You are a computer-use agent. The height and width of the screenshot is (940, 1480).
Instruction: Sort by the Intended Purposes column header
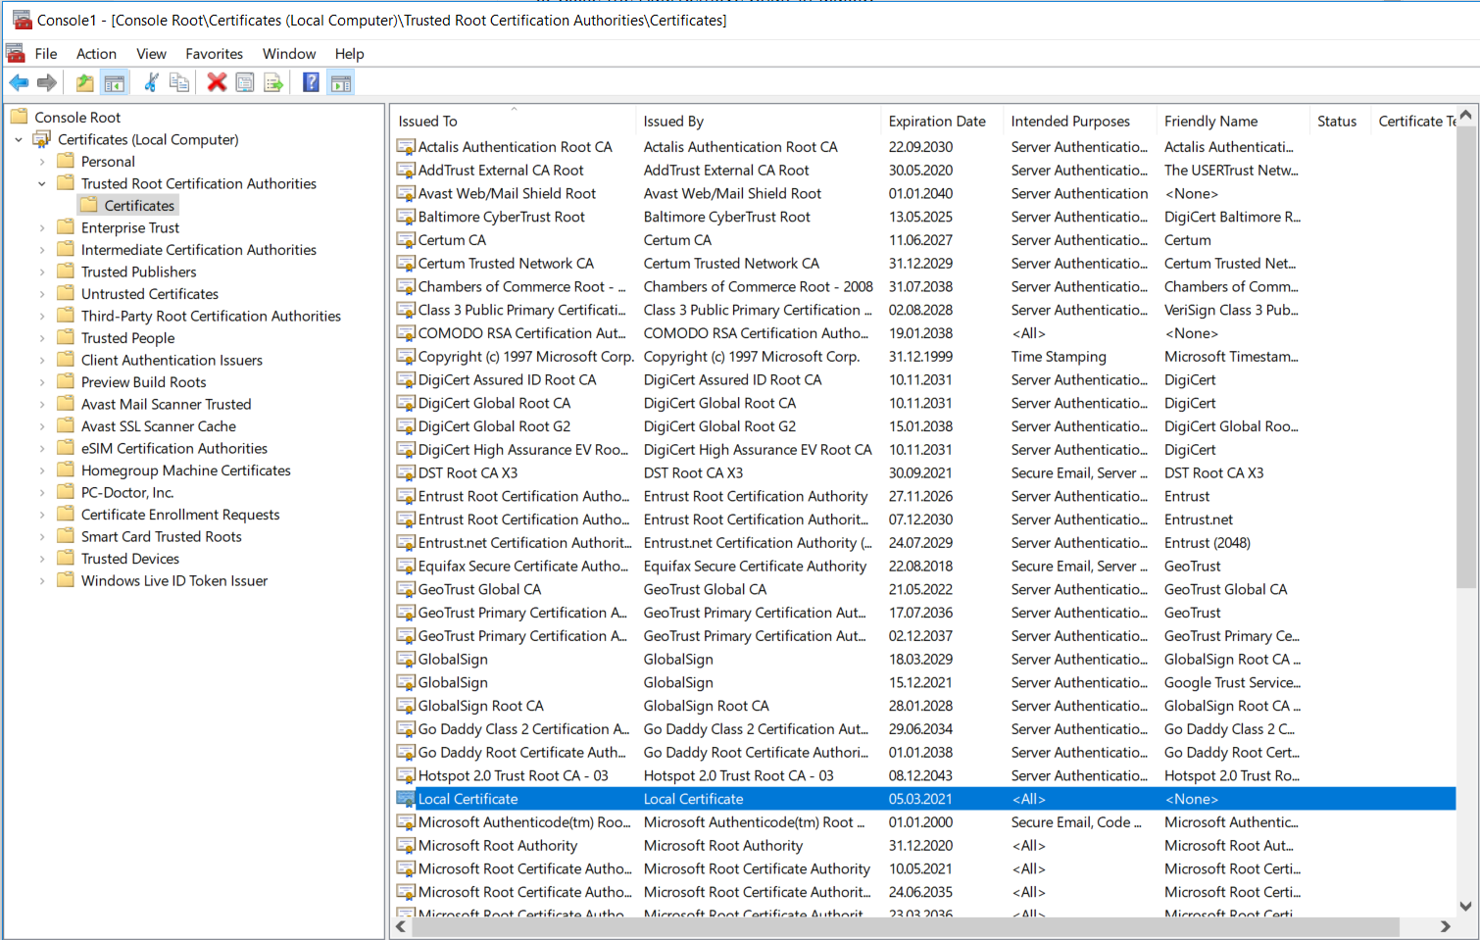1080,122
